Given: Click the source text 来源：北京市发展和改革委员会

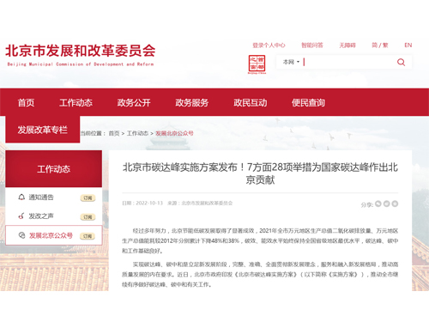Looking at the screenshot, I should [200, 204].
